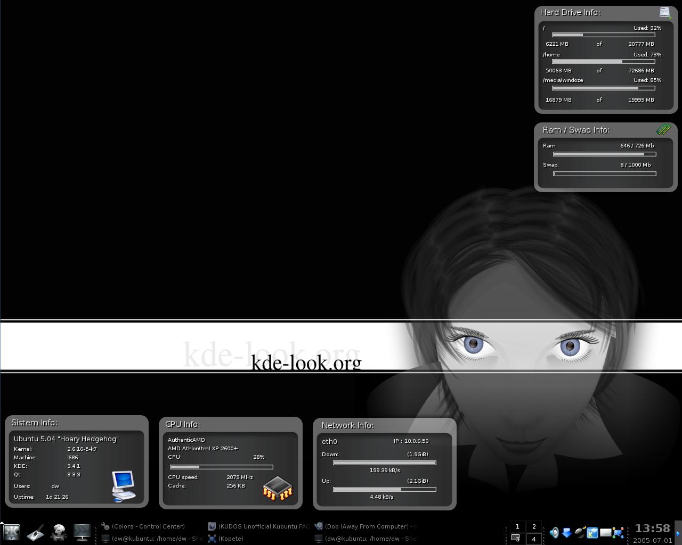Click the wrench icon of Colors - Control Center task
The height and width of the screenshot is (545, 682).
point(105,526)
